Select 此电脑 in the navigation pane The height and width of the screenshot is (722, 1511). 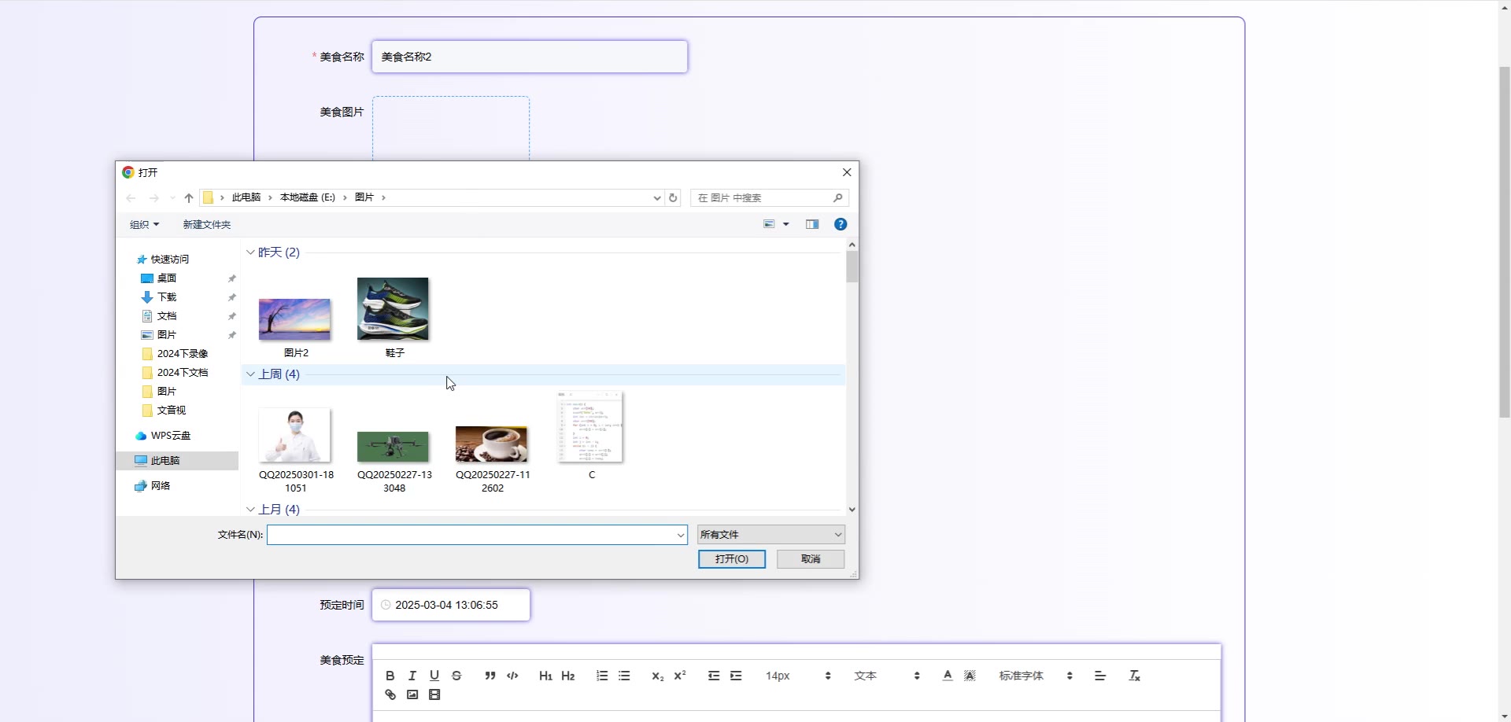coord(165,461)
